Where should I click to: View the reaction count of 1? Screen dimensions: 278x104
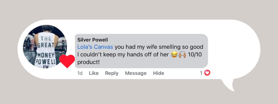201,73
